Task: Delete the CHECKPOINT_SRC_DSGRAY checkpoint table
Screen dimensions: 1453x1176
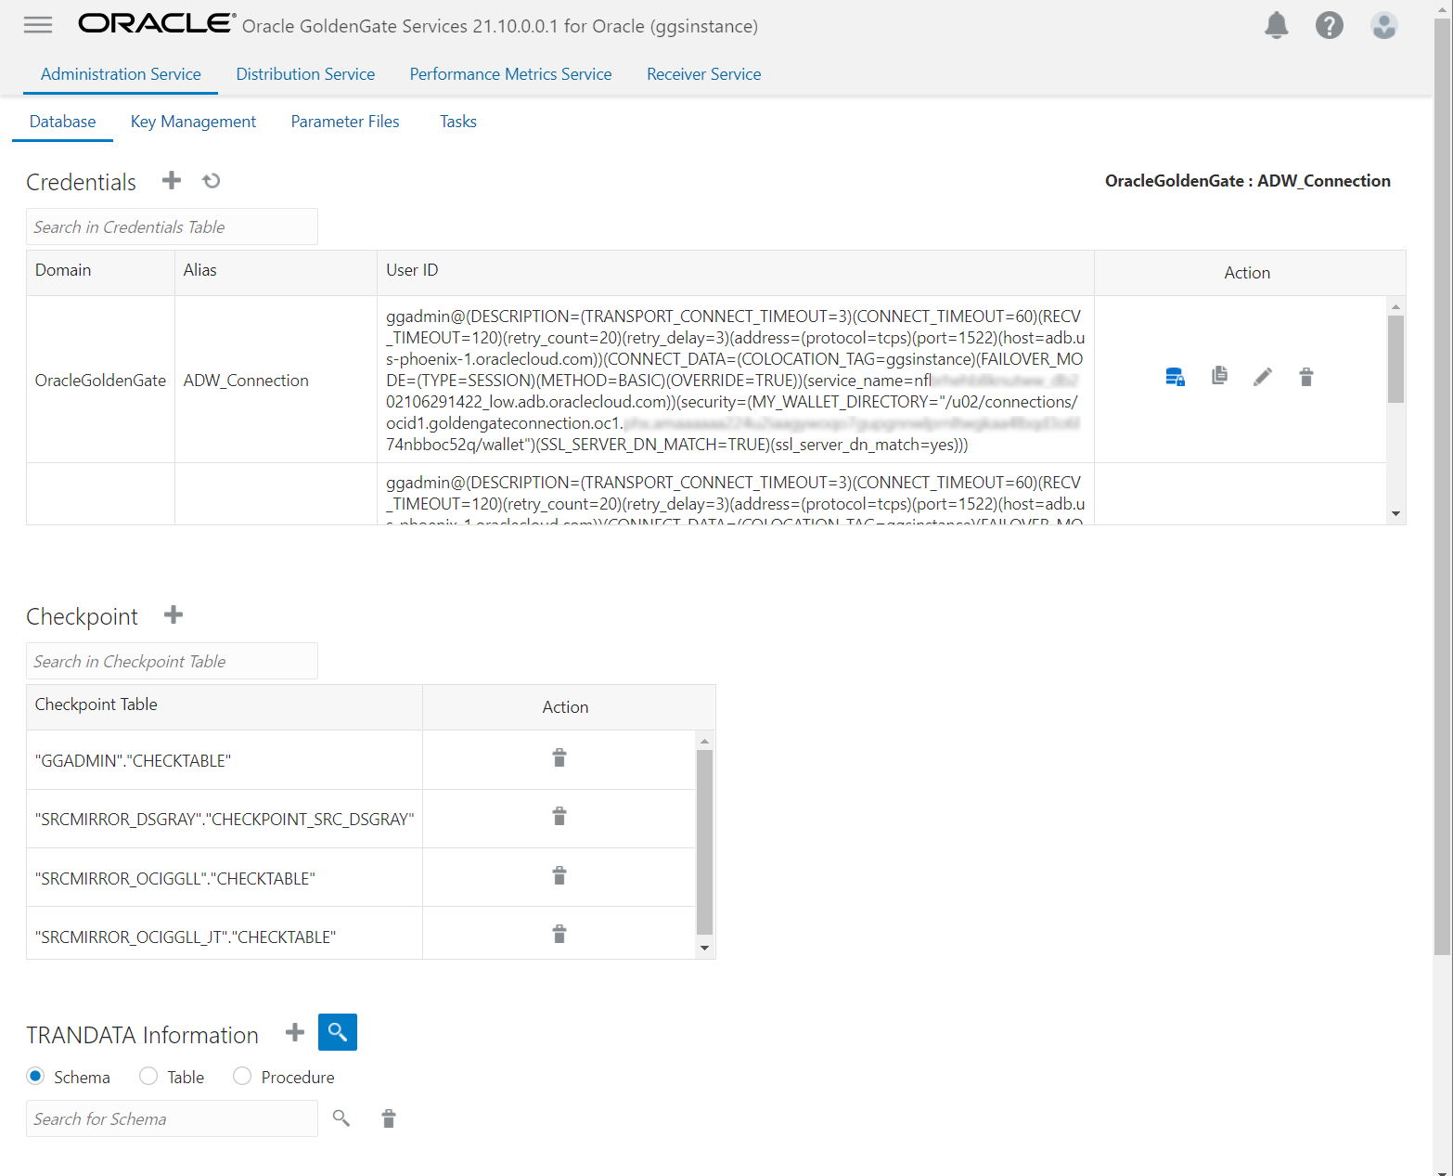Action: pos(559,817)
